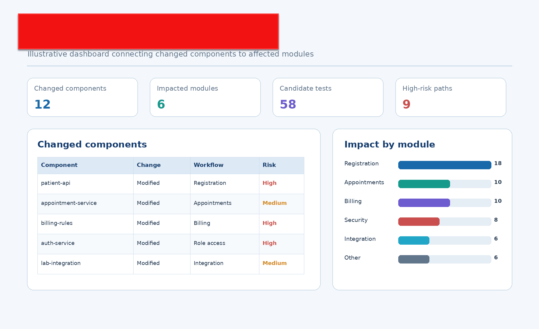
Task: Click the Medium risk label for lab-integration
Action: click(x=275, y=263)
